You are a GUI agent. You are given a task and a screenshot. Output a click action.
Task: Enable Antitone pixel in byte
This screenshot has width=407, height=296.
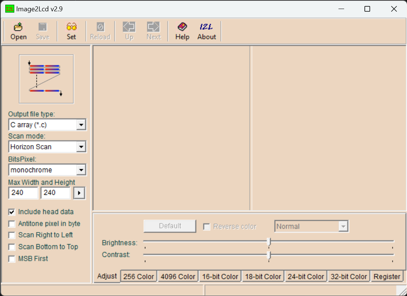(x=12, y=224)
